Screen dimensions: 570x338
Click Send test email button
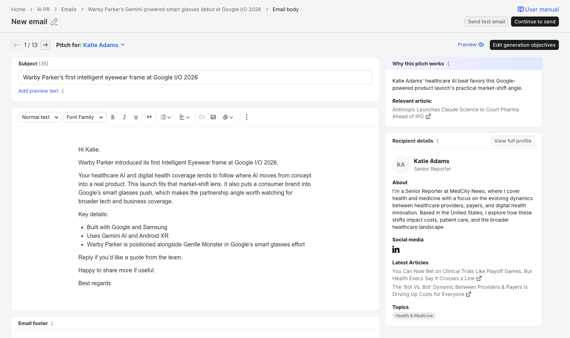(486, 22)
